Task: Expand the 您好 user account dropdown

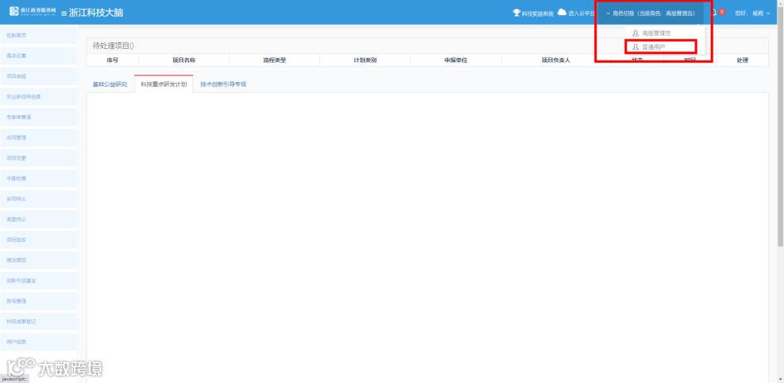Action: 752,13
